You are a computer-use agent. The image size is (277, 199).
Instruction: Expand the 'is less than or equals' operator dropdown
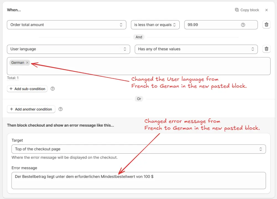(x=155, y=25)
